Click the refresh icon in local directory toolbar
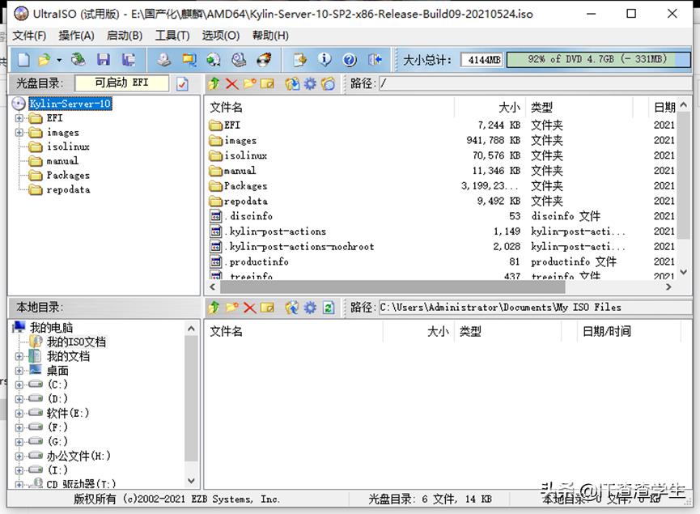 tap(329, 308)
